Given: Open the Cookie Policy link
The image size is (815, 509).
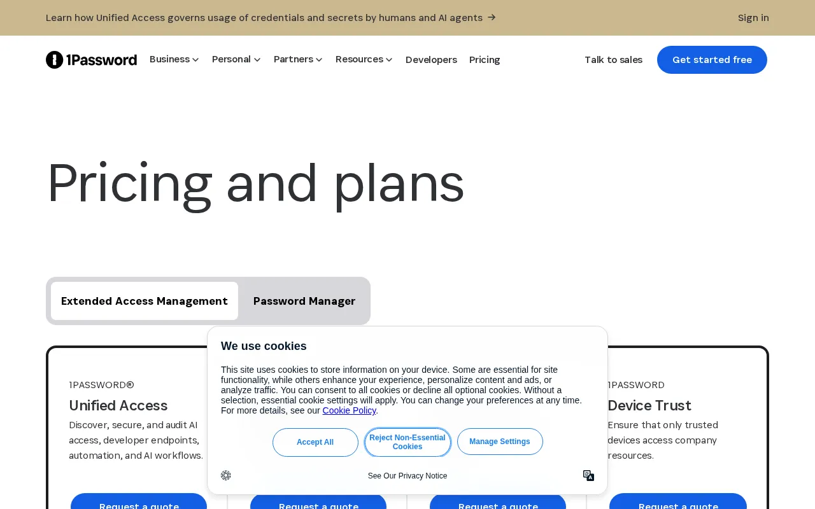Looking at the screenshot, I should [x=349, y=410].
